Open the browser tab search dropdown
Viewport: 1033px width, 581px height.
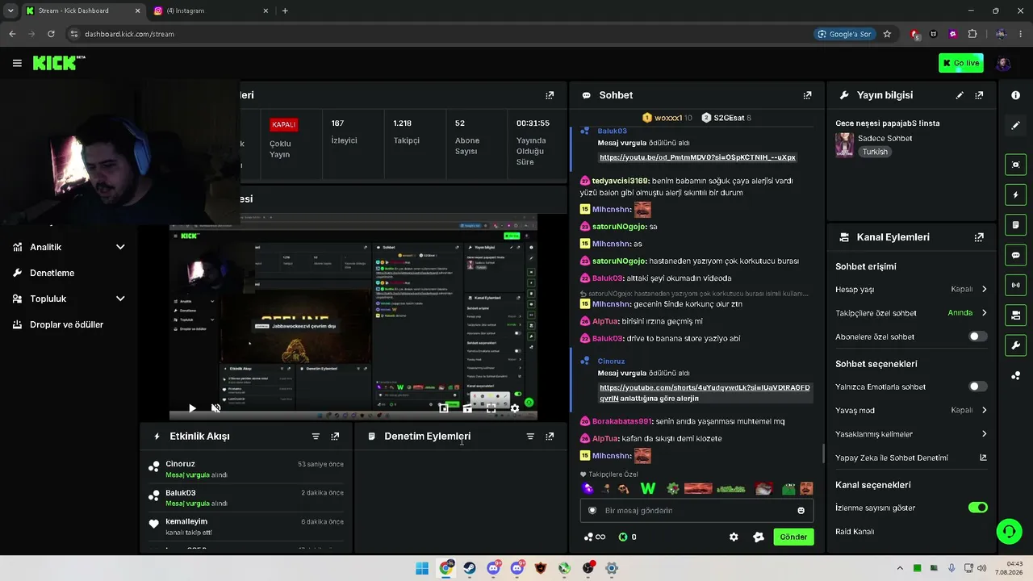10,10
